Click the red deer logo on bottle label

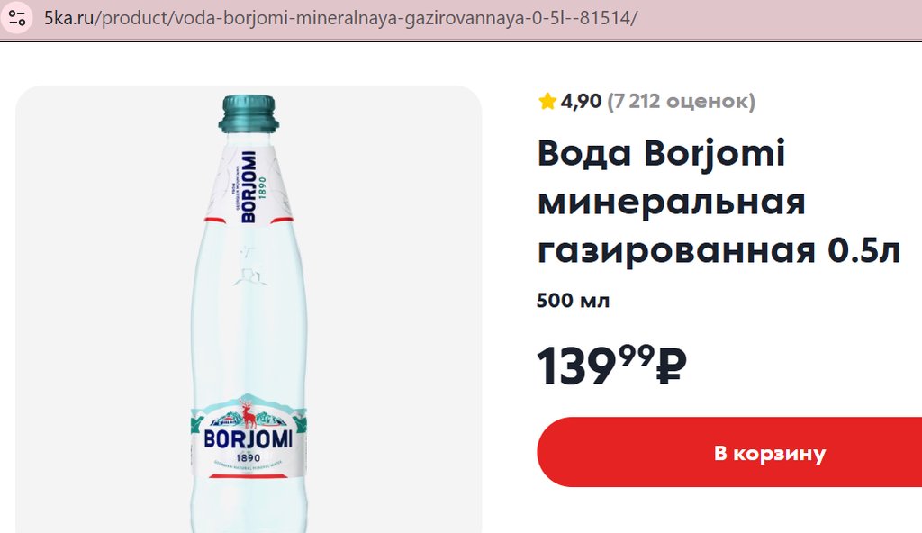[x=249, y=412]
